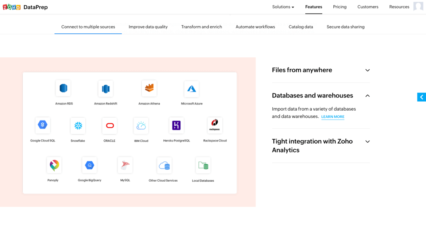Screen dimensions: 426x240
Task: Open the Features menu item
Action: tap(314, 7)
